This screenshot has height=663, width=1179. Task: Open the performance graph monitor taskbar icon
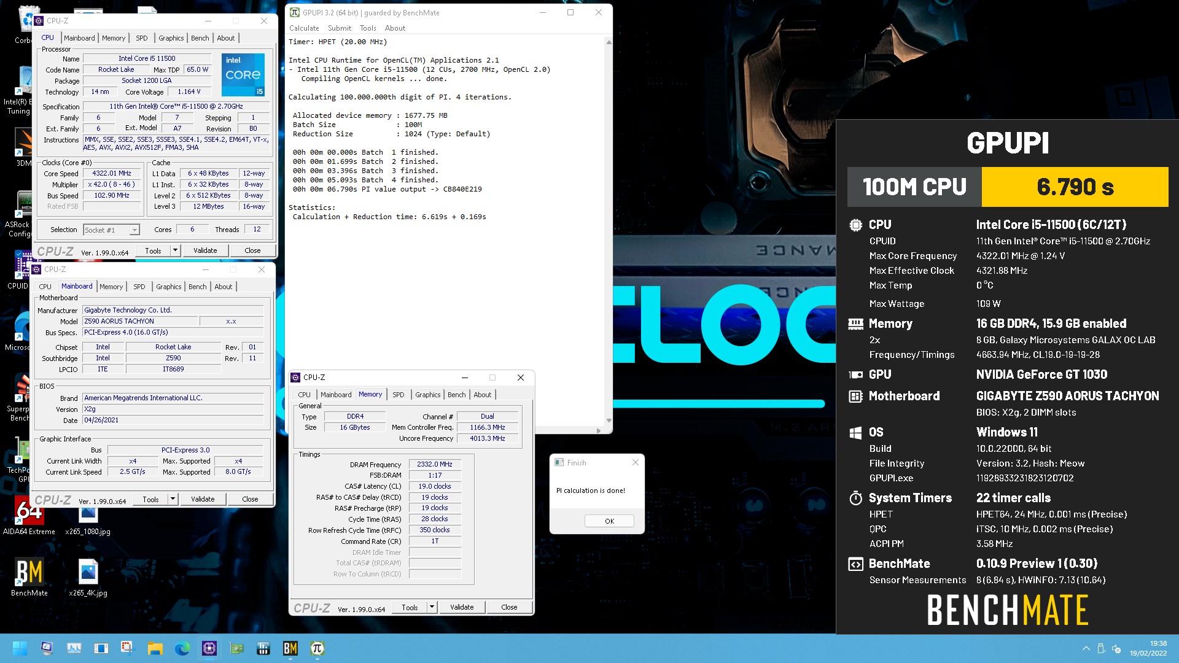pyautogui.click(x=74, y=648)
